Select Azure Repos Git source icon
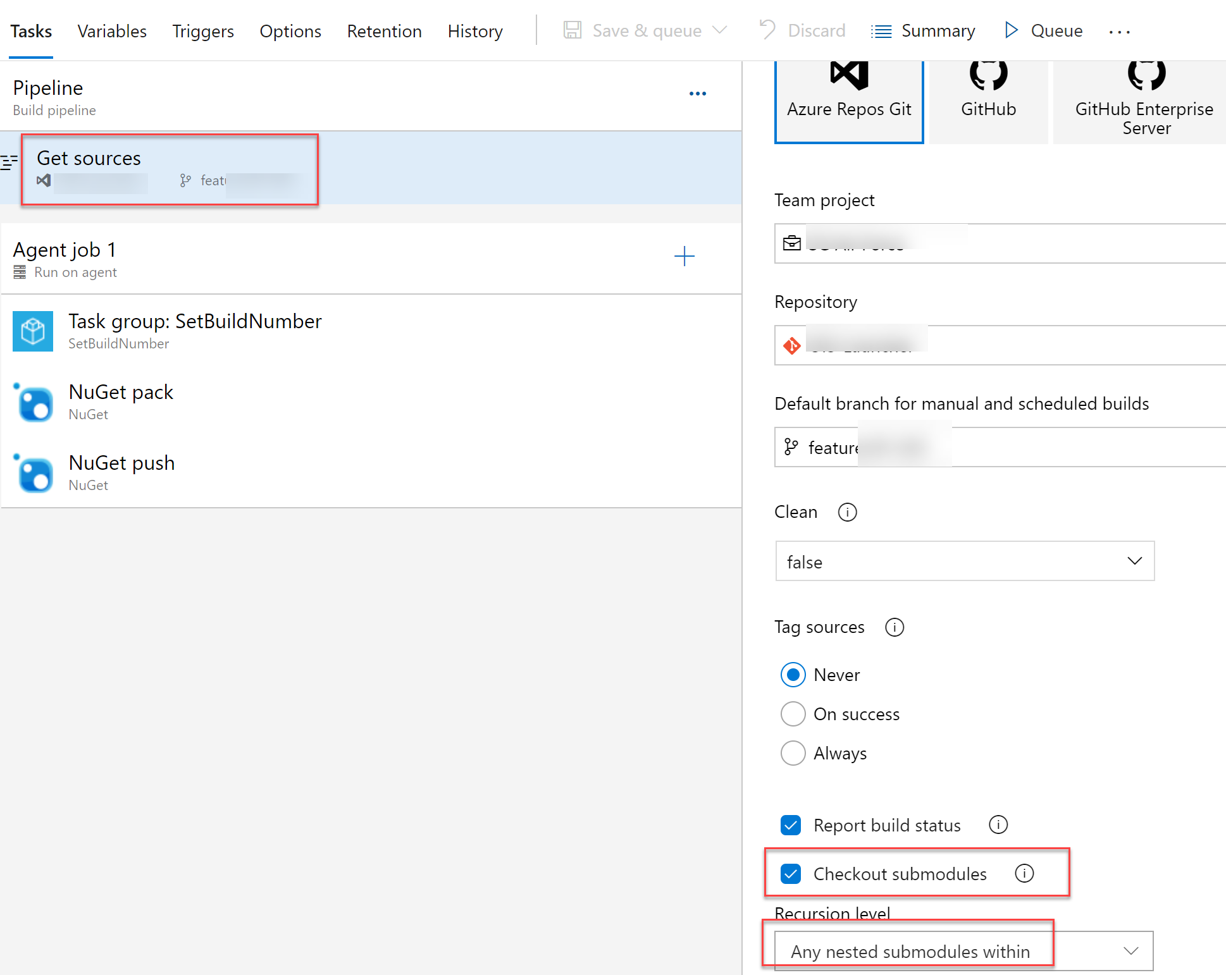 848,95
